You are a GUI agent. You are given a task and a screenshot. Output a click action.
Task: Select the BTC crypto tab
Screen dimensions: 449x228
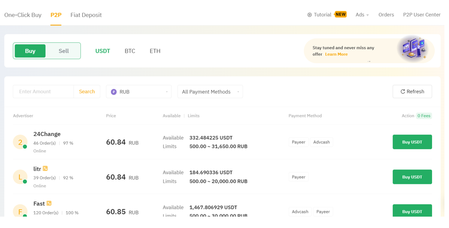click(x=130, y=51)
